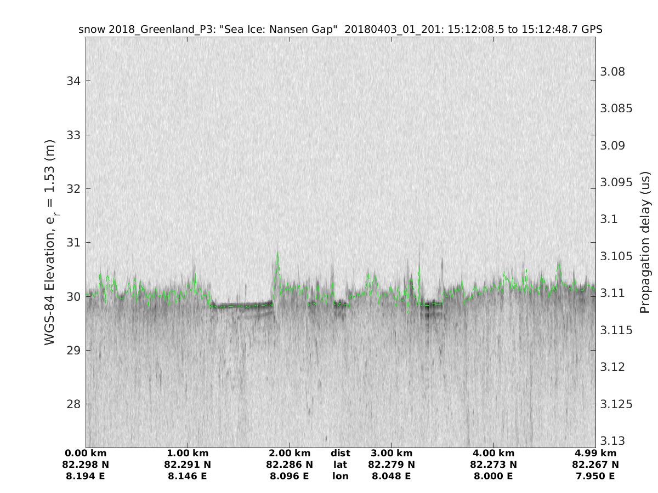Screen dimensions: 658x493
Task: Click the flat dark band between 1 and 2 km
Action: click(x=241, y=305)
